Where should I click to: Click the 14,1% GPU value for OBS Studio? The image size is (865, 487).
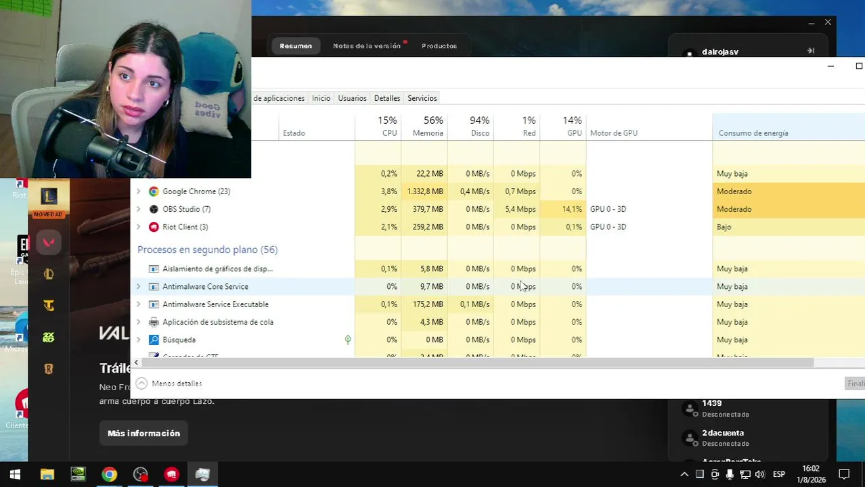(572, 209)
